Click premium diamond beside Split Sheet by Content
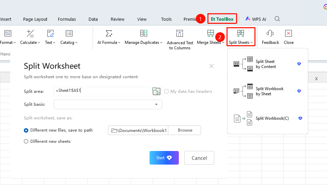Image resolution: width=327 pixels, height=185 pixels. pos(299,64)
